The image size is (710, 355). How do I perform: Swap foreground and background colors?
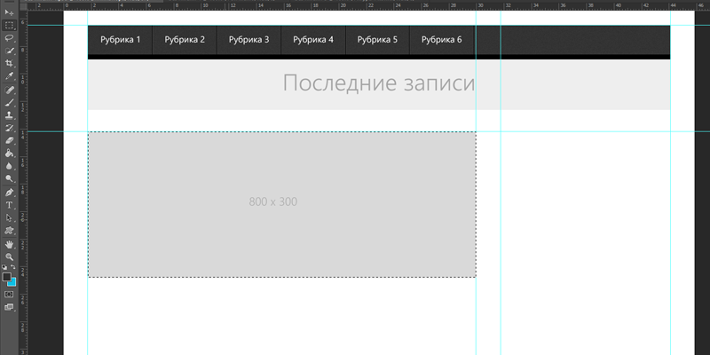click(x=13, y=267)
